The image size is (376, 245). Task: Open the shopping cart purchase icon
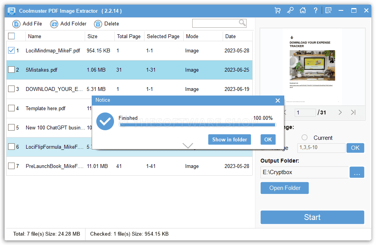[x=277, y=10]
